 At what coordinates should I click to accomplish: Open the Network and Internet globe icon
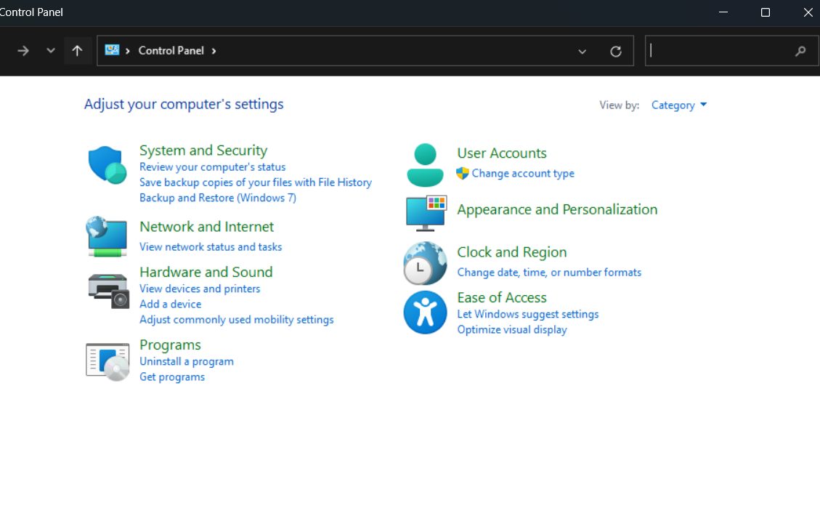(x=107, y=237)
